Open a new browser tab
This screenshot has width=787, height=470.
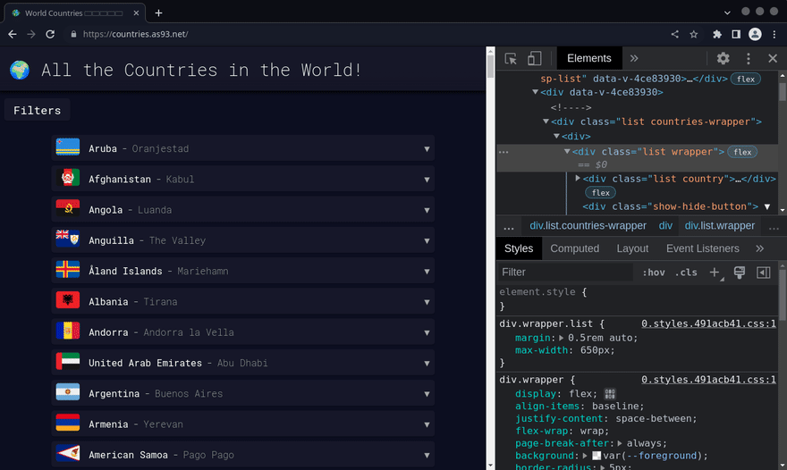click(x=158, y=13)
